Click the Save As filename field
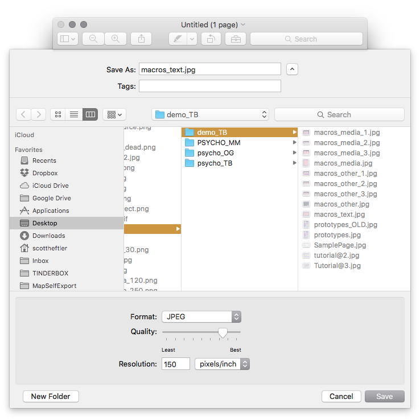Image resolution: width=420 pixels, height=420 pixels. click(210, 69)
